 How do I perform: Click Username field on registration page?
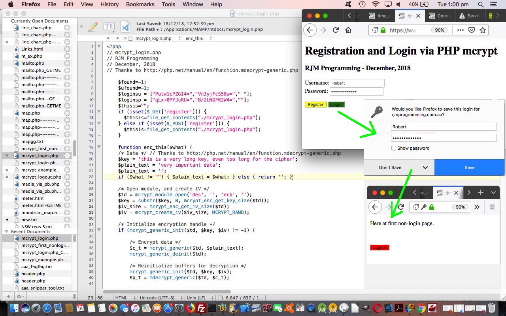(357, 83)
